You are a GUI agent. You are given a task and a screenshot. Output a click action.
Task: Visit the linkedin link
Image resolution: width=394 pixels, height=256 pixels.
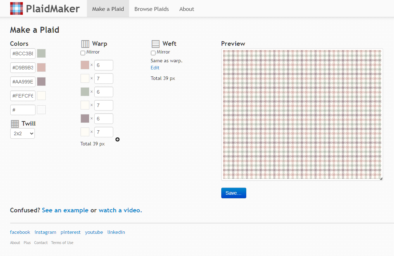click(116, 232)
